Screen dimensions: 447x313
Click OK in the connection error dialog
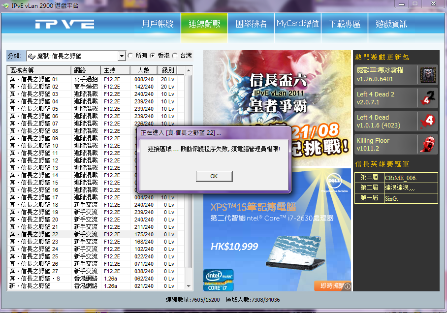pyautogui.click(x=214, y=176)
